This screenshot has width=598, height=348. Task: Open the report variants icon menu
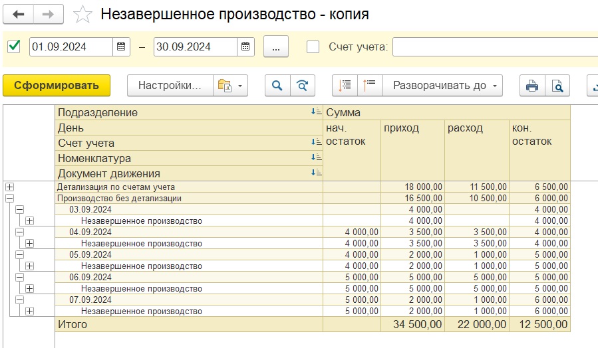point(224,85)
